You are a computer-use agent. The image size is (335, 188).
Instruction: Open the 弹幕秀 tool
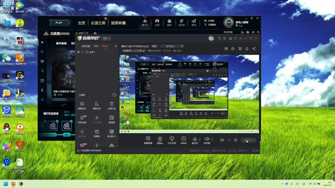point(97,133)
